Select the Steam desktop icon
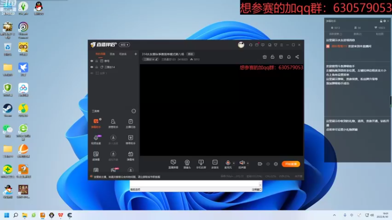The image size is (392, 220). (8, 110)
